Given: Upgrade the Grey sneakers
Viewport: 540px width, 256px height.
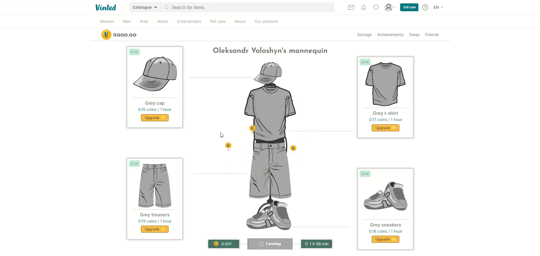Looking at the screenshot, I should (385, 239).
